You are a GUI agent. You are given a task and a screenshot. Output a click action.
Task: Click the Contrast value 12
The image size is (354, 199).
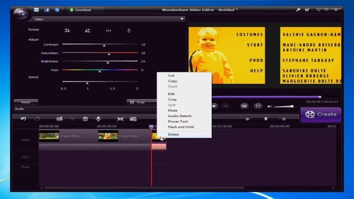coord(143,45)
